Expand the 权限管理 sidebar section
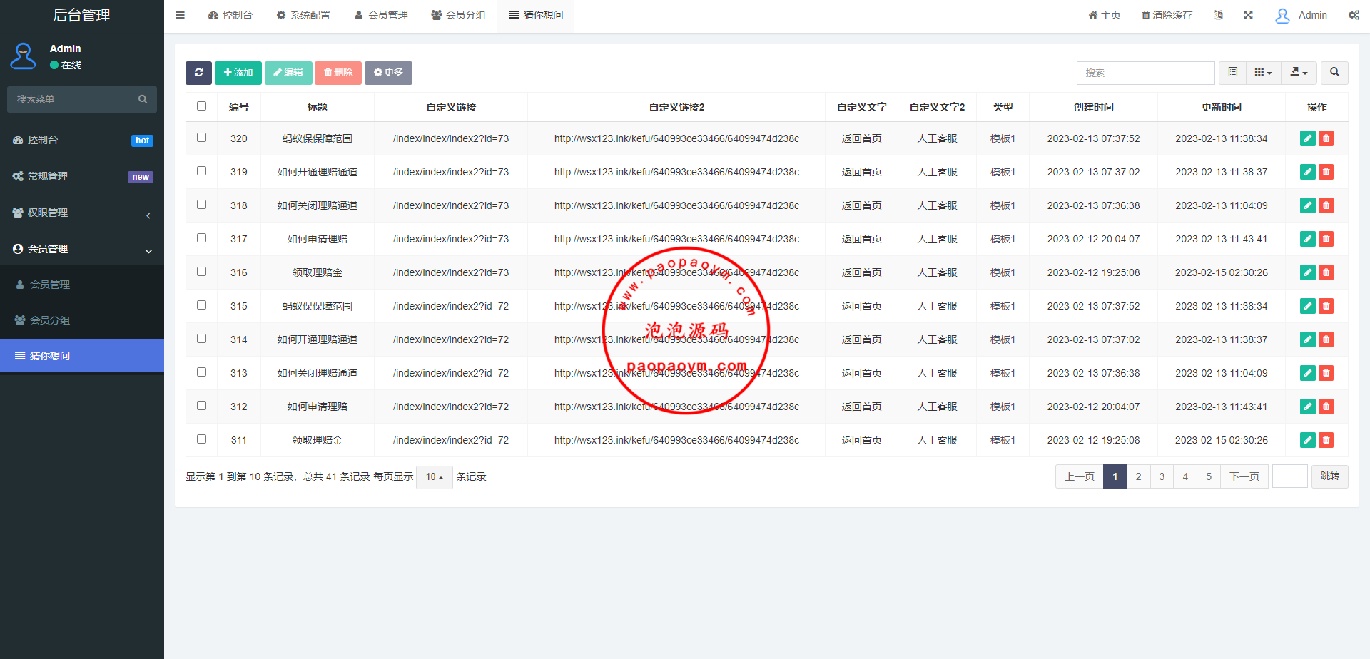The height and width of the screenshot is (659, 1370). click(x=82, y=213)
